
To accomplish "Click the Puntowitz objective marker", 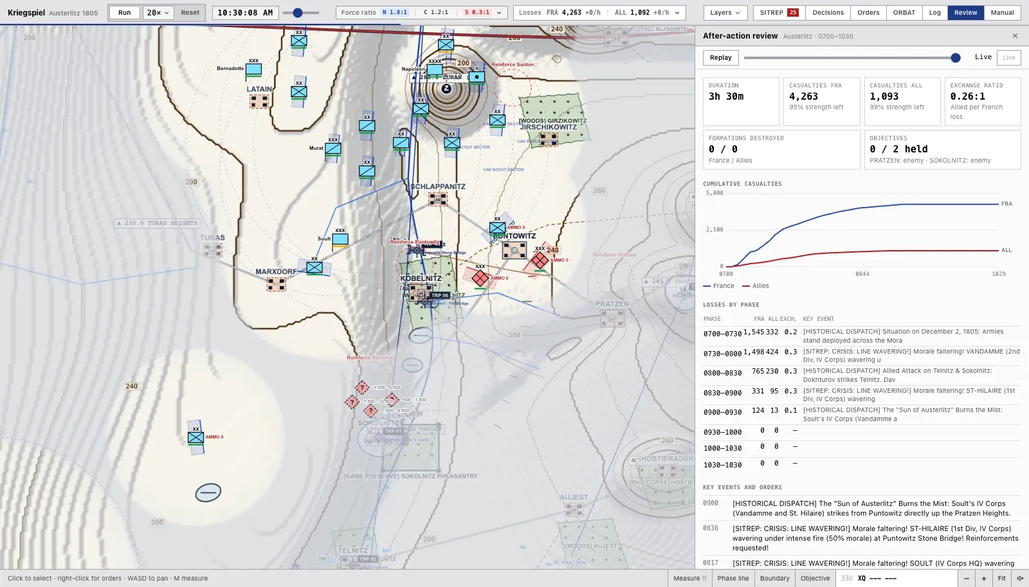I will (x=514, y=249).
